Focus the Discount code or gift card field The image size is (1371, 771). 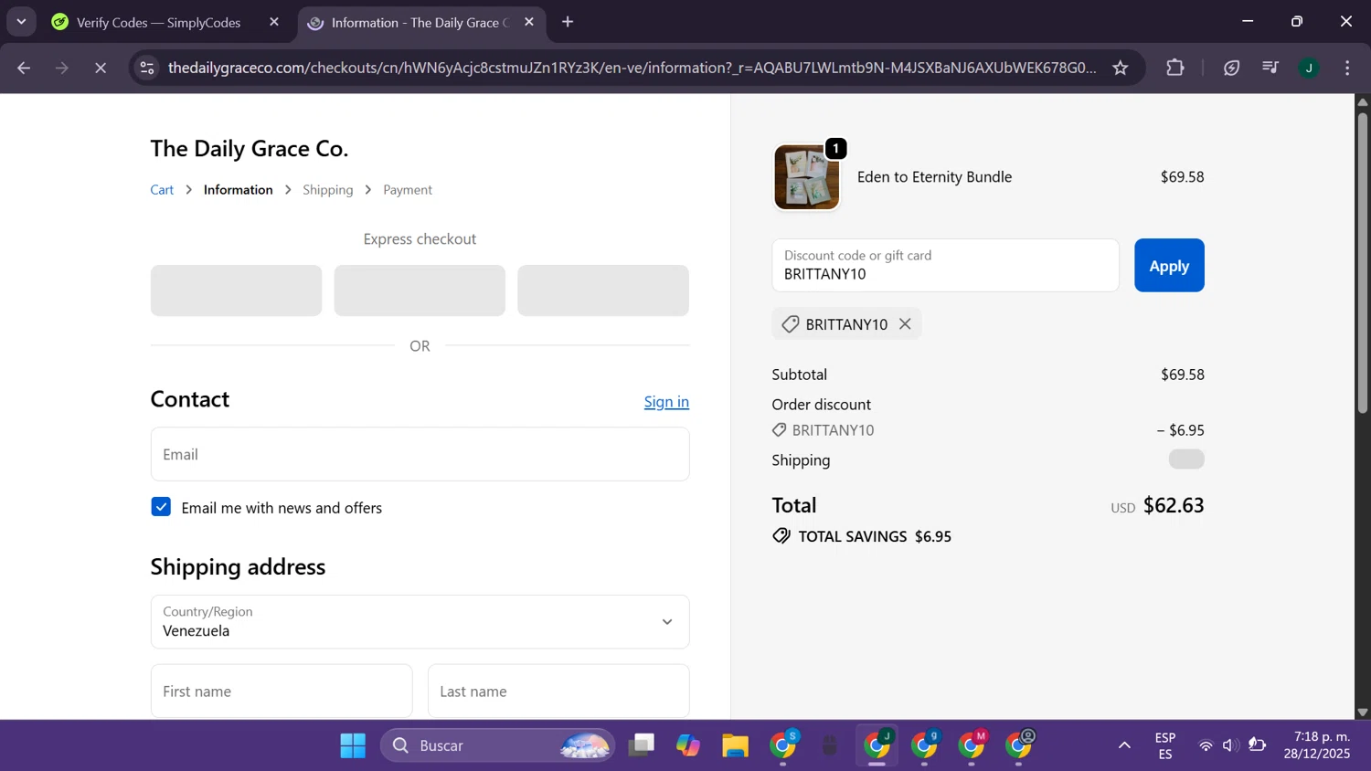pos(945,266)
